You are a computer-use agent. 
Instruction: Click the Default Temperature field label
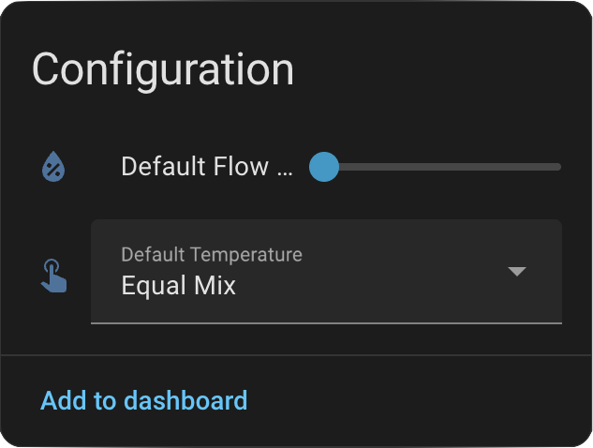coord(212,254)
